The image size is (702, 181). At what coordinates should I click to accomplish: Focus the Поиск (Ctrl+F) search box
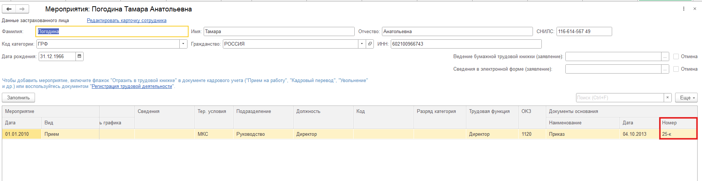620,97
